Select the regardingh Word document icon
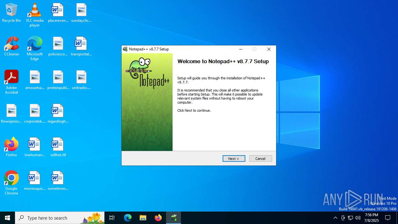 [58, 114]
